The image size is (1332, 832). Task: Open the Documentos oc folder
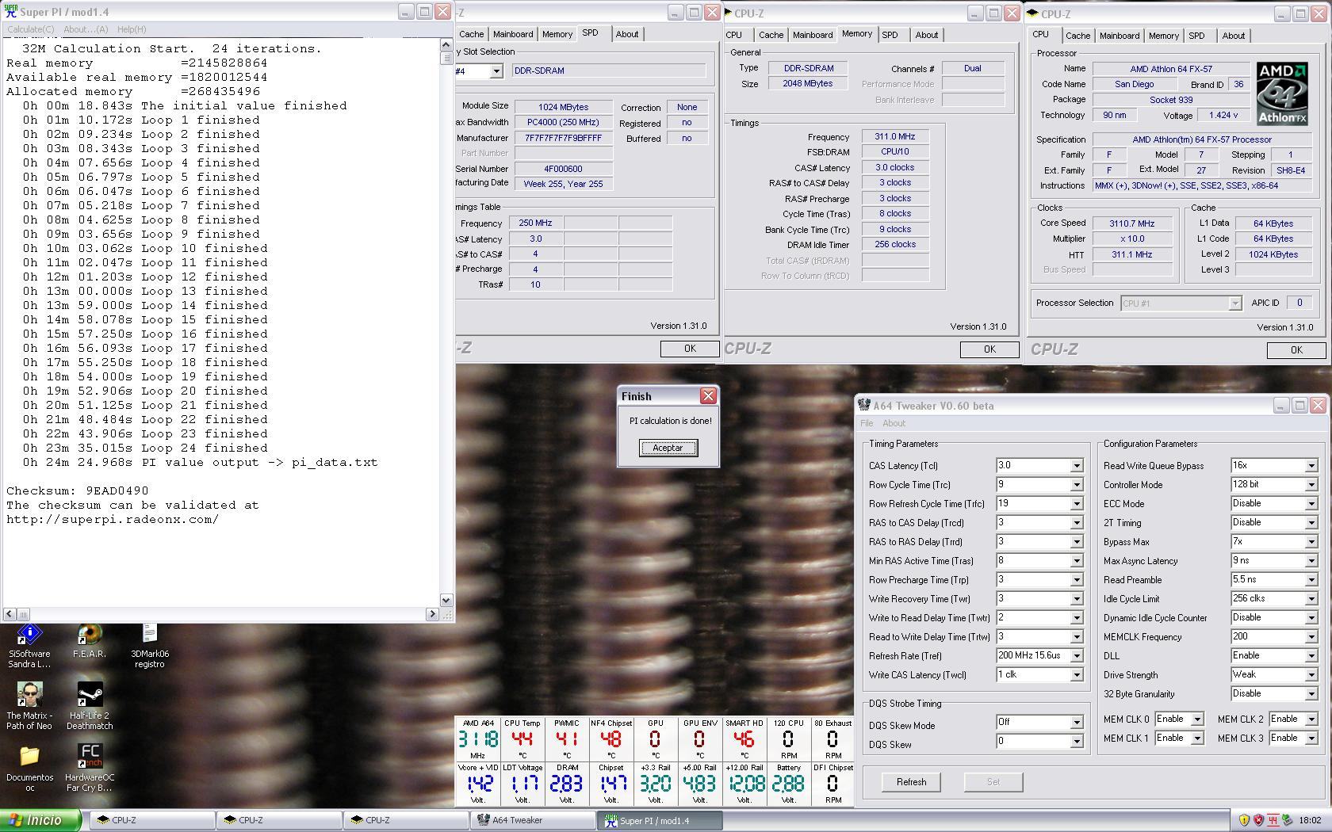[29, 758]
